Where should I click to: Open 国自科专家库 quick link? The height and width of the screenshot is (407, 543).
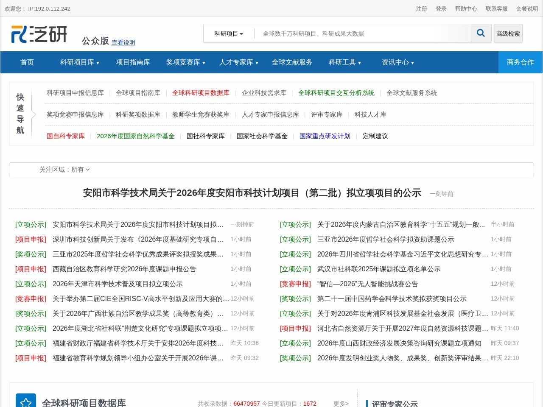66,136
